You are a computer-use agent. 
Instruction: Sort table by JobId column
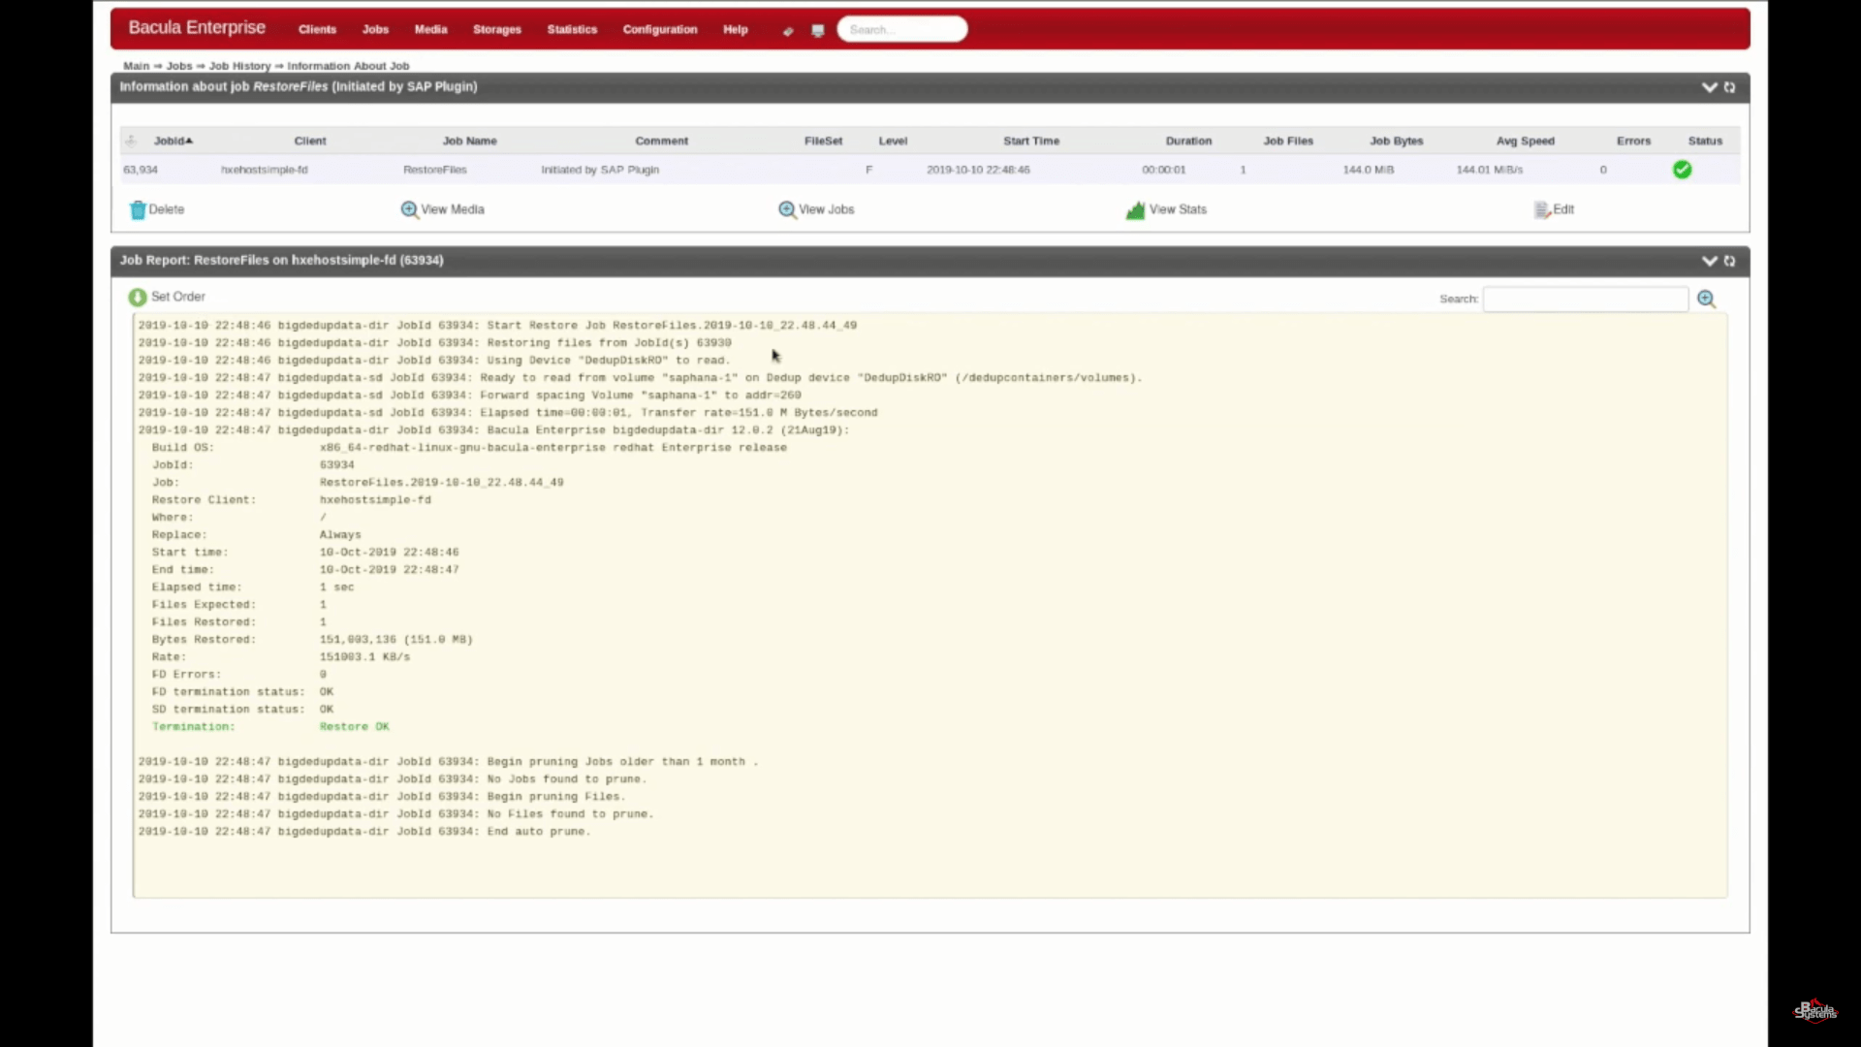point(173,141)
